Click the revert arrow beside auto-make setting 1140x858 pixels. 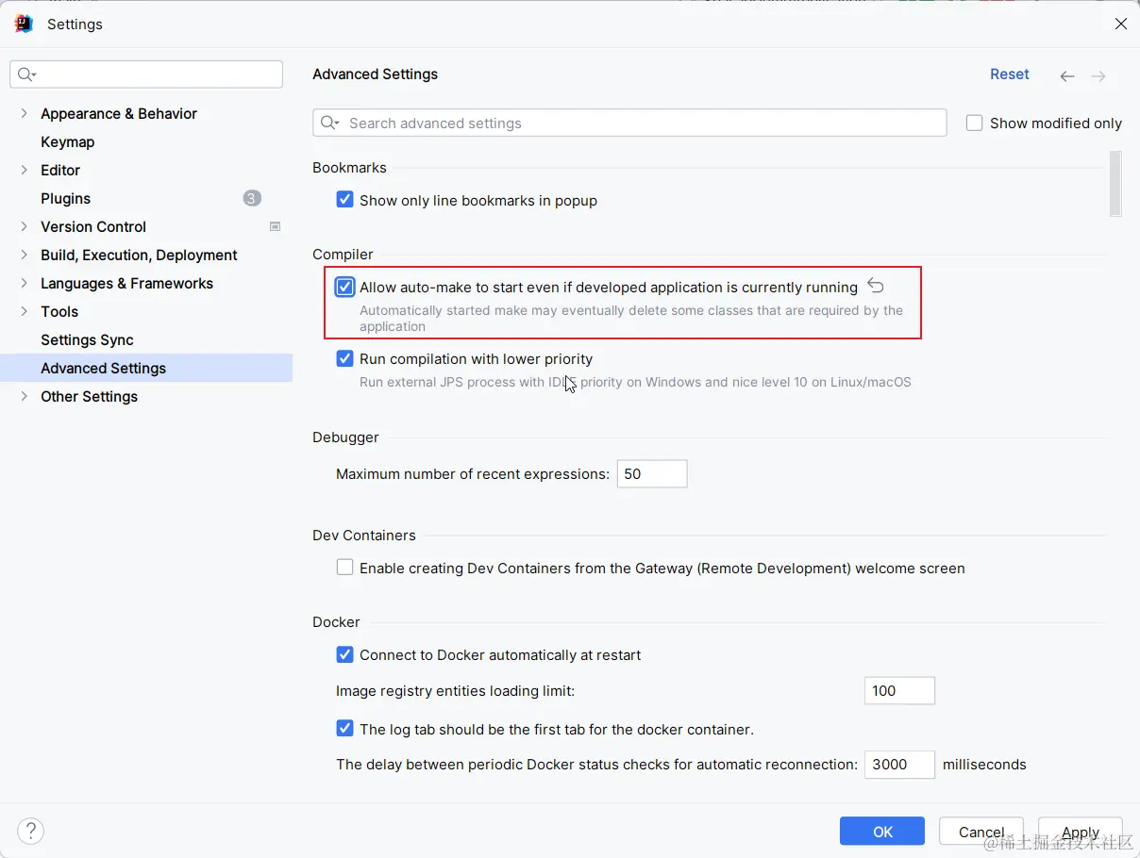tap(876, 286)
